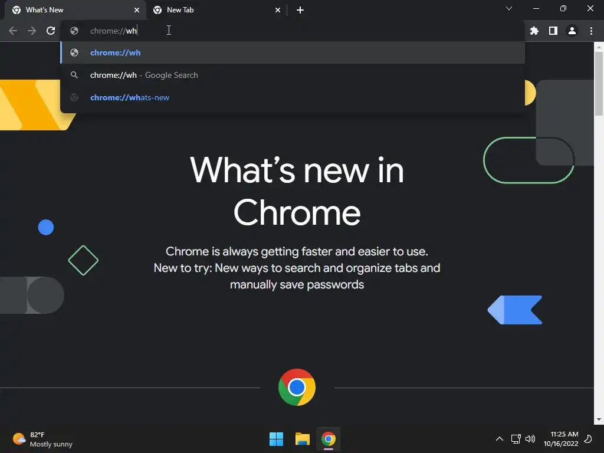
Task: Open Chrome's three-dot menu
Action: (591, 31)
